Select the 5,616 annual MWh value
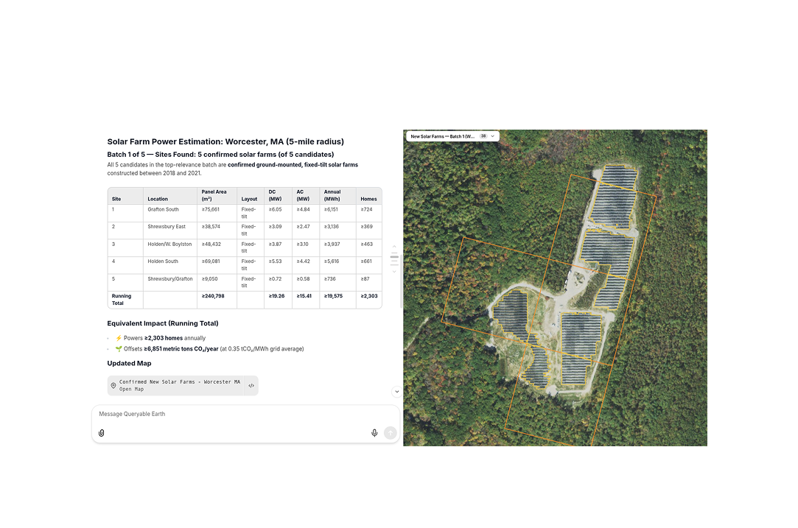This screenshot has width=798, height=528. click(x=332, y=261)
